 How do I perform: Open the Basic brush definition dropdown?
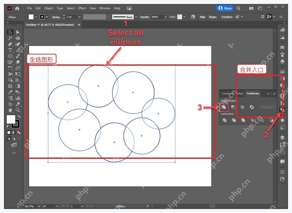[x=136, y=17]
